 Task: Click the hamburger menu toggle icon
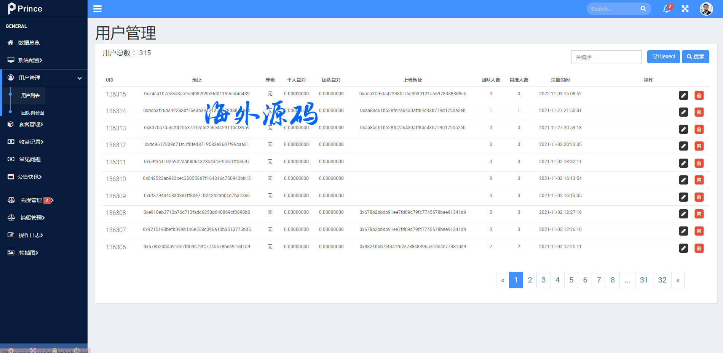[x=97, y=9]
